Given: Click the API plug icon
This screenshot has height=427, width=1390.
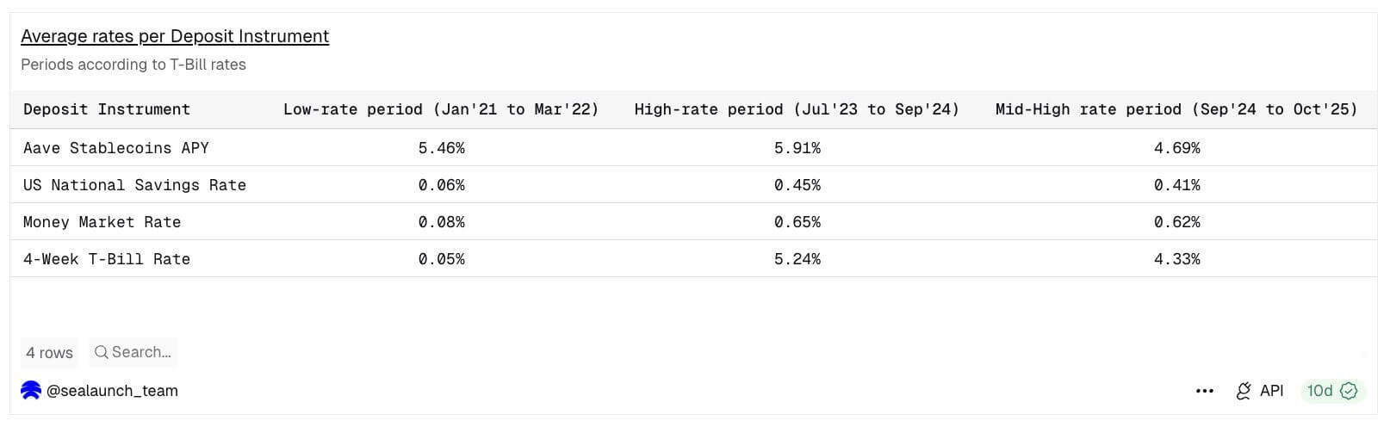Looking at the screenshot, I should point(1243,391).
